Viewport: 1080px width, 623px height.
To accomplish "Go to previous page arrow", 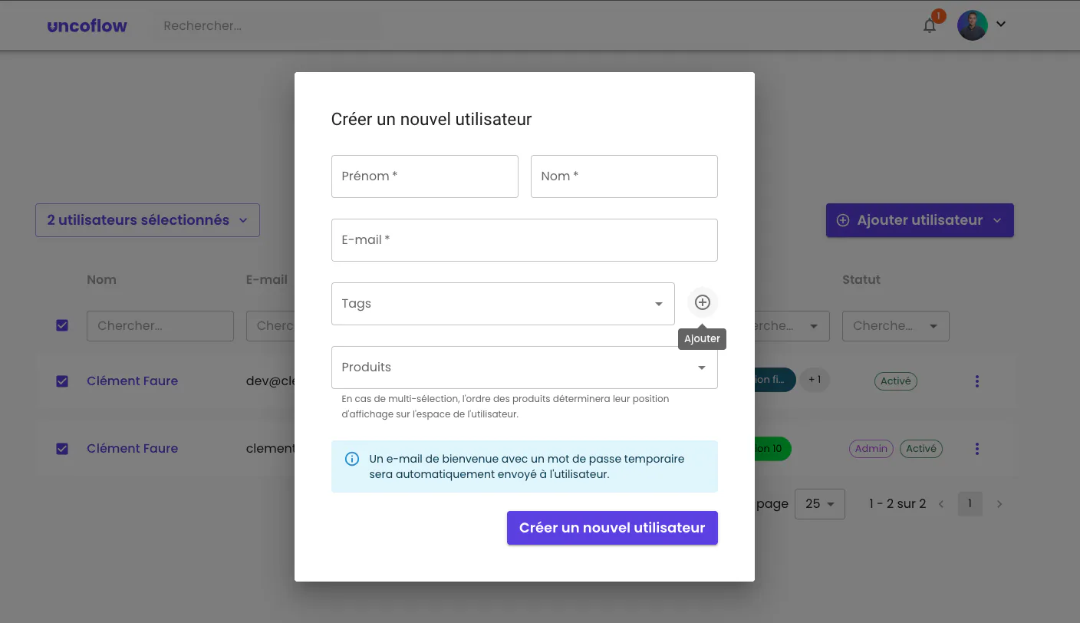I will (x=941, y=504).
